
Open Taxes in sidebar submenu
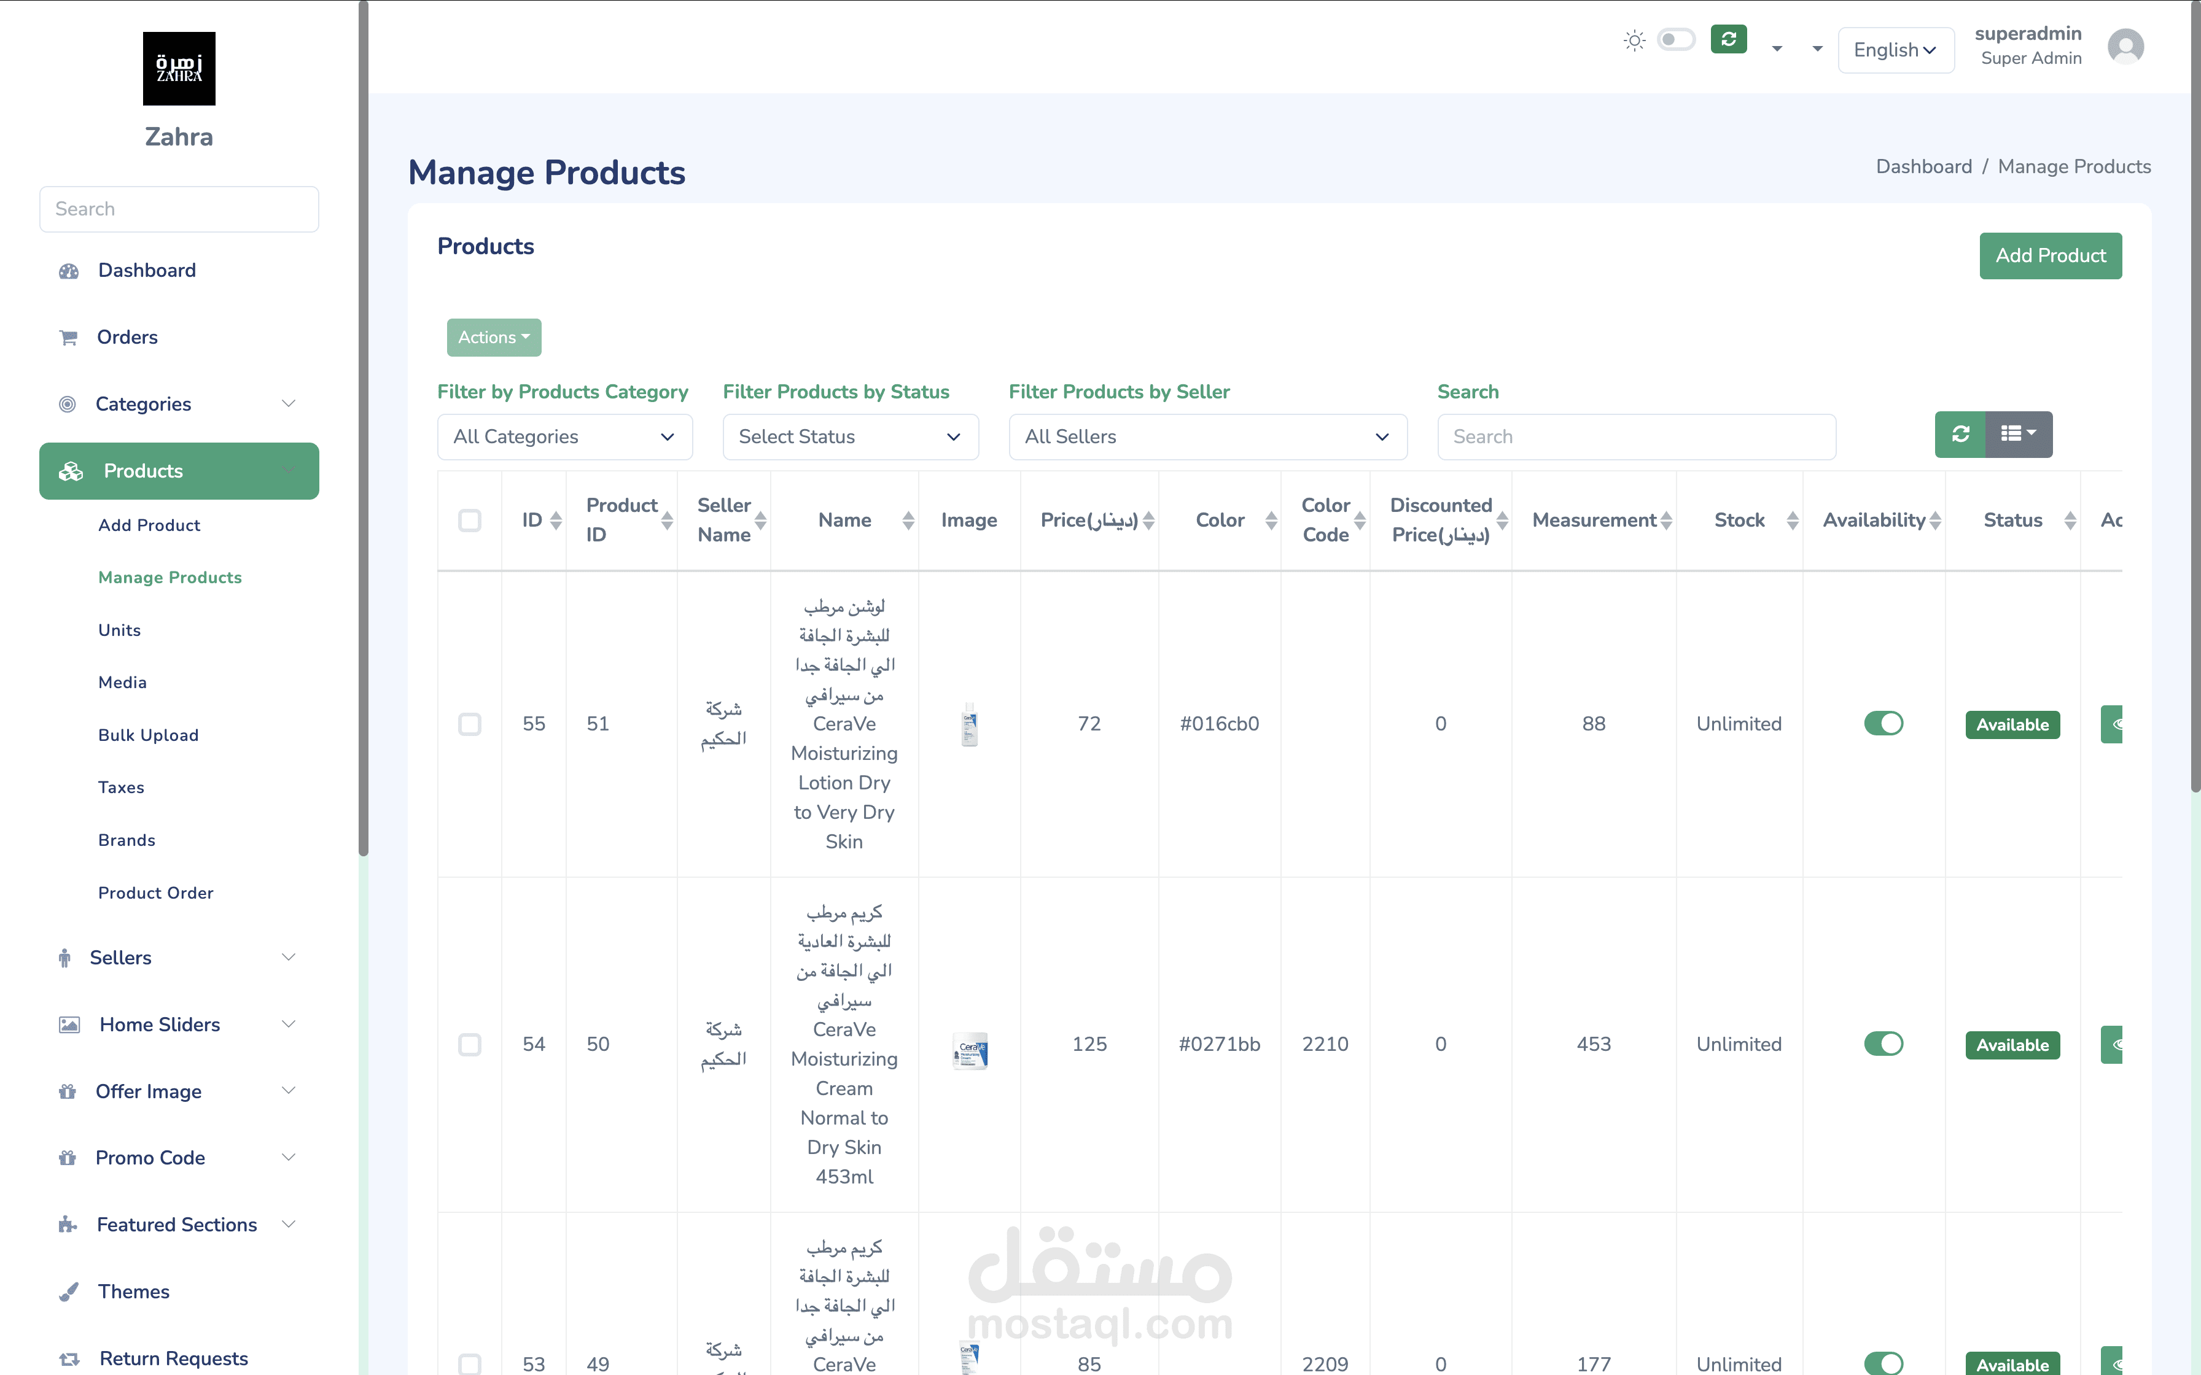[121, 788]
